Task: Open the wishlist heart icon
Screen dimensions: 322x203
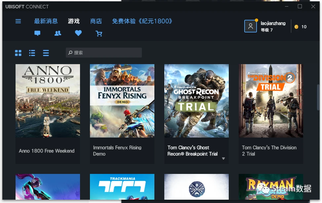Action: (x=78, y=33)
